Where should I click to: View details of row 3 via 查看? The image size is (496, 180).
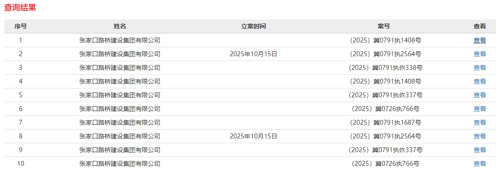pos(480,68)
